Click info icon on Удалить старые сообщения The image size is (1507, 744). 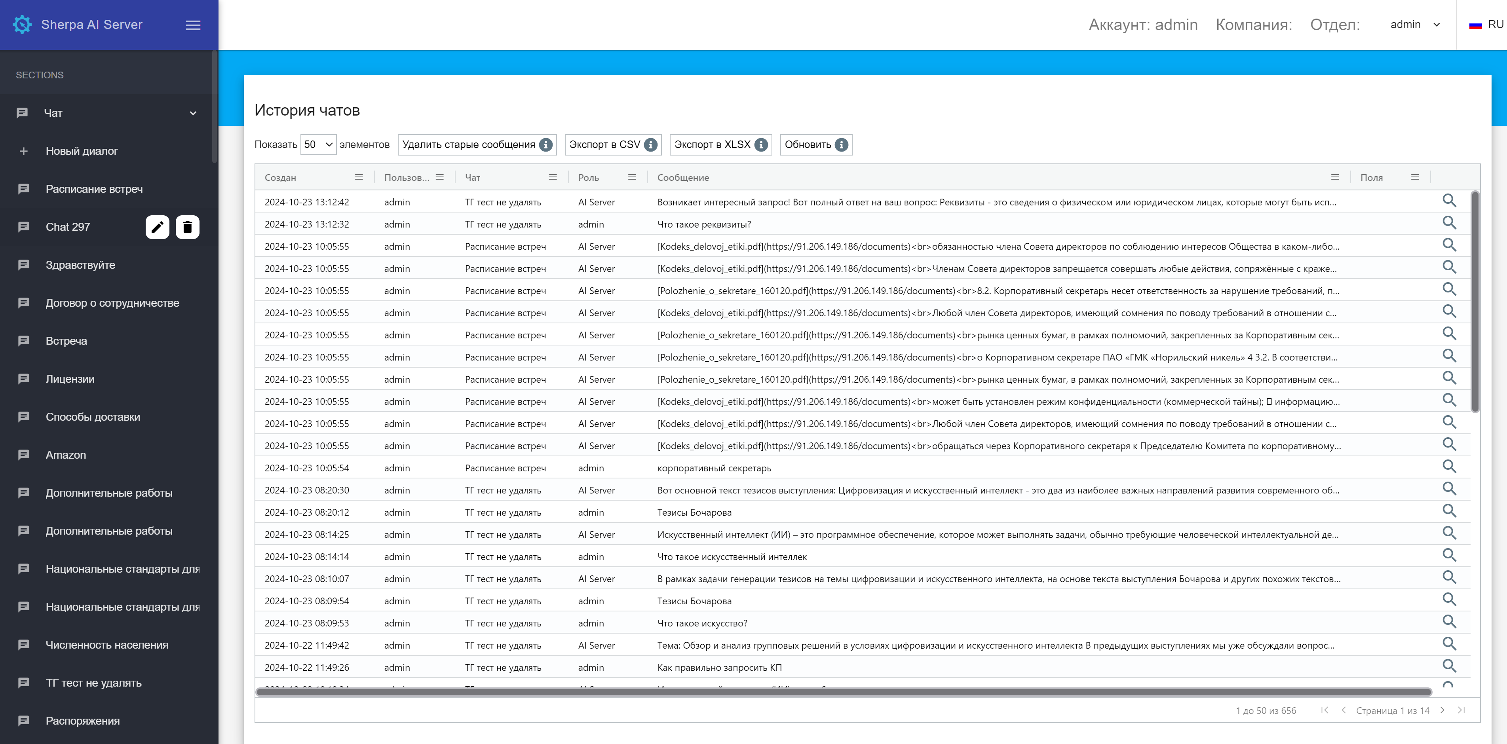545,144
